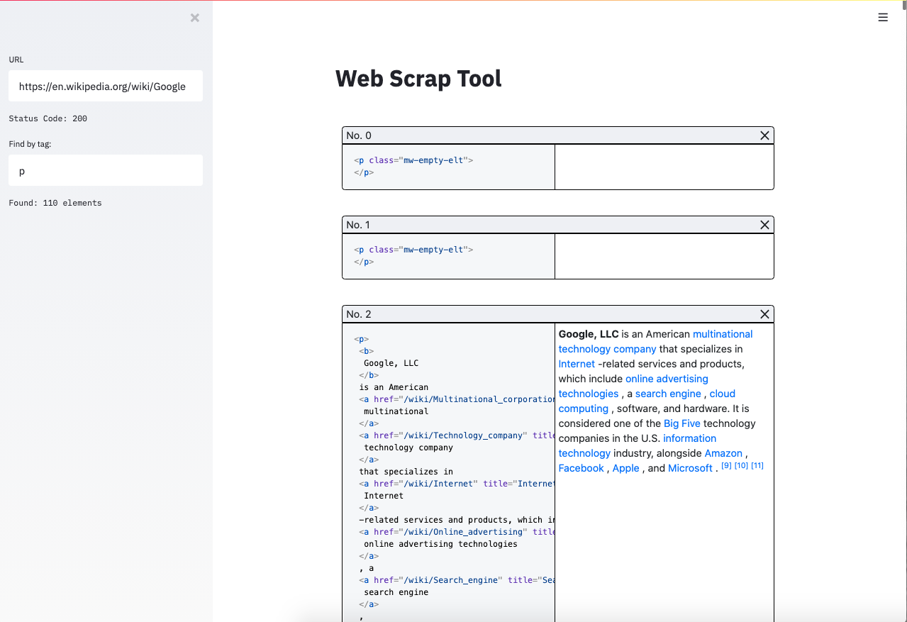Click the /wiki/Technology_company href code line
The height and width of the screenshot is (622, 907).
click(457, 435)
